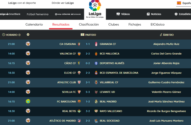Click the green ball icon on Barcelona row
Viewport: 191px width, 125px height.
point(28,102)
